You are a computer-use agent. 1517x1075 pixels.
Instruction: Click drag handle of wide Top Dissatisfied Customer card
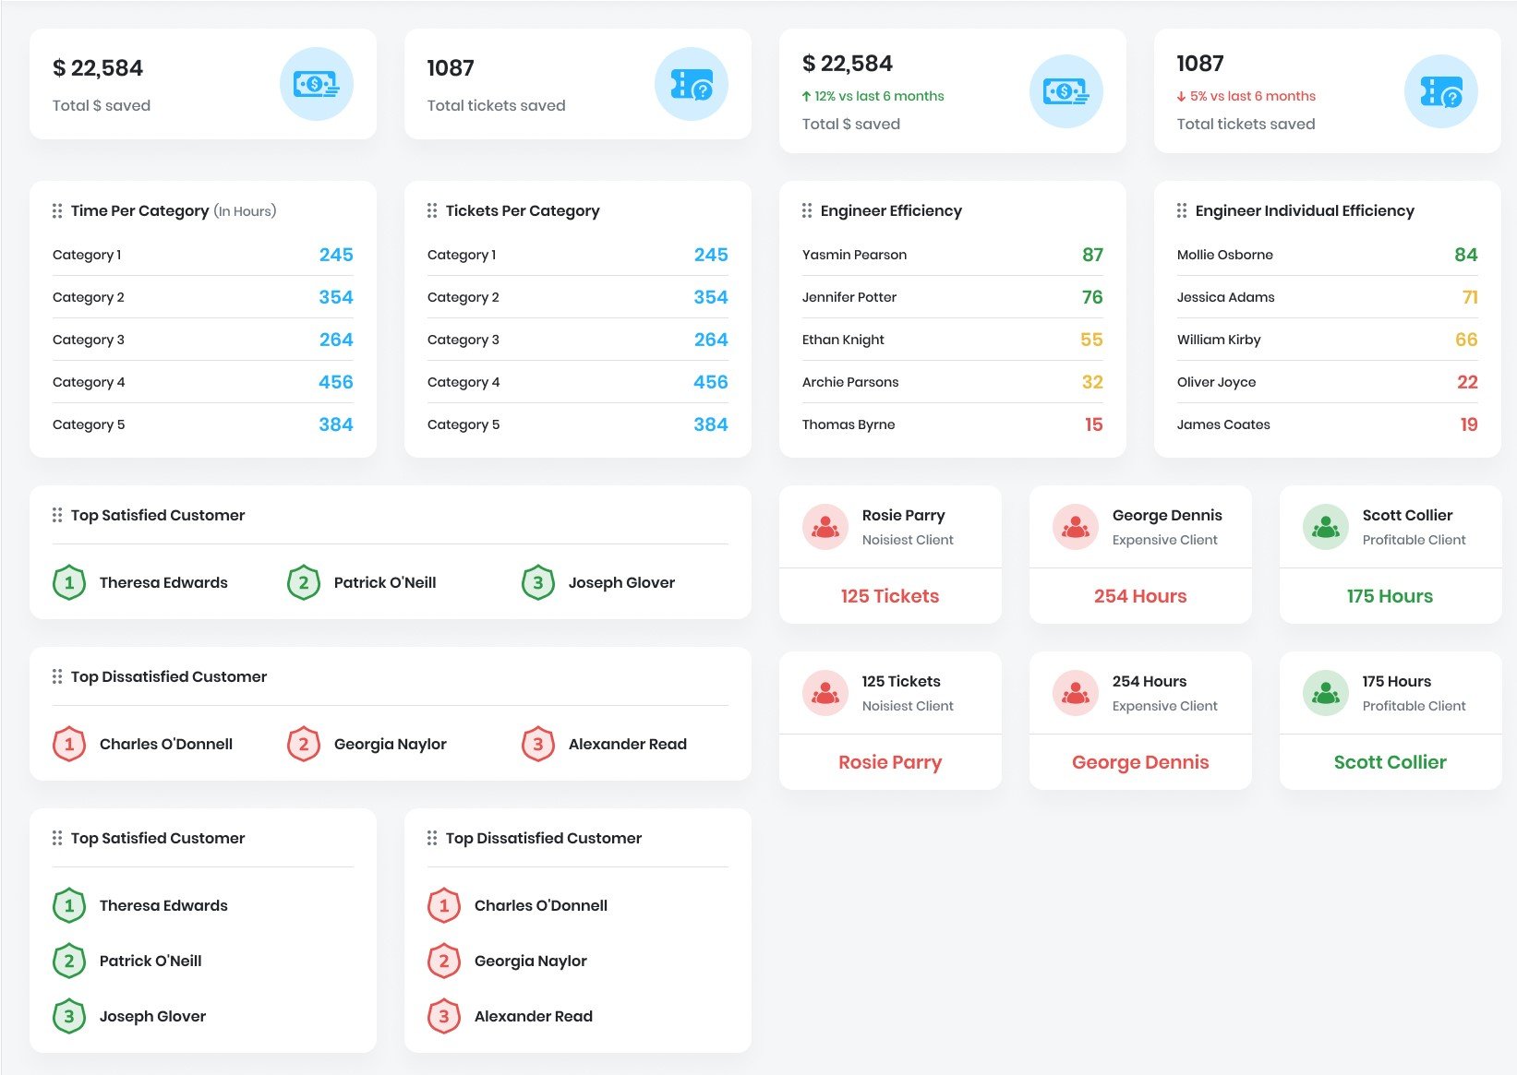tap(57, 676)
